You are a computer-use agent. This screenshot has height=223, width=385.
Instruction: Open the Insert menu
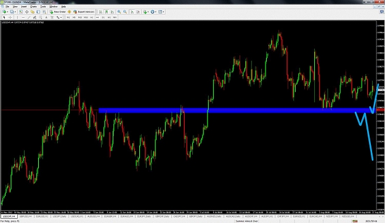(24, 7)
